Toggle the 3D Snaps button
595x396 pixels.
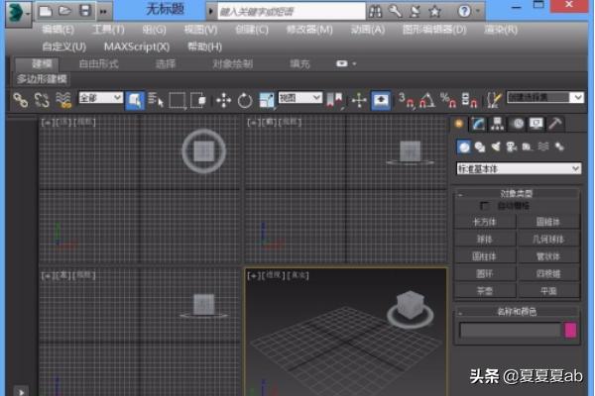pyautogui.click(x=406, y=99)
